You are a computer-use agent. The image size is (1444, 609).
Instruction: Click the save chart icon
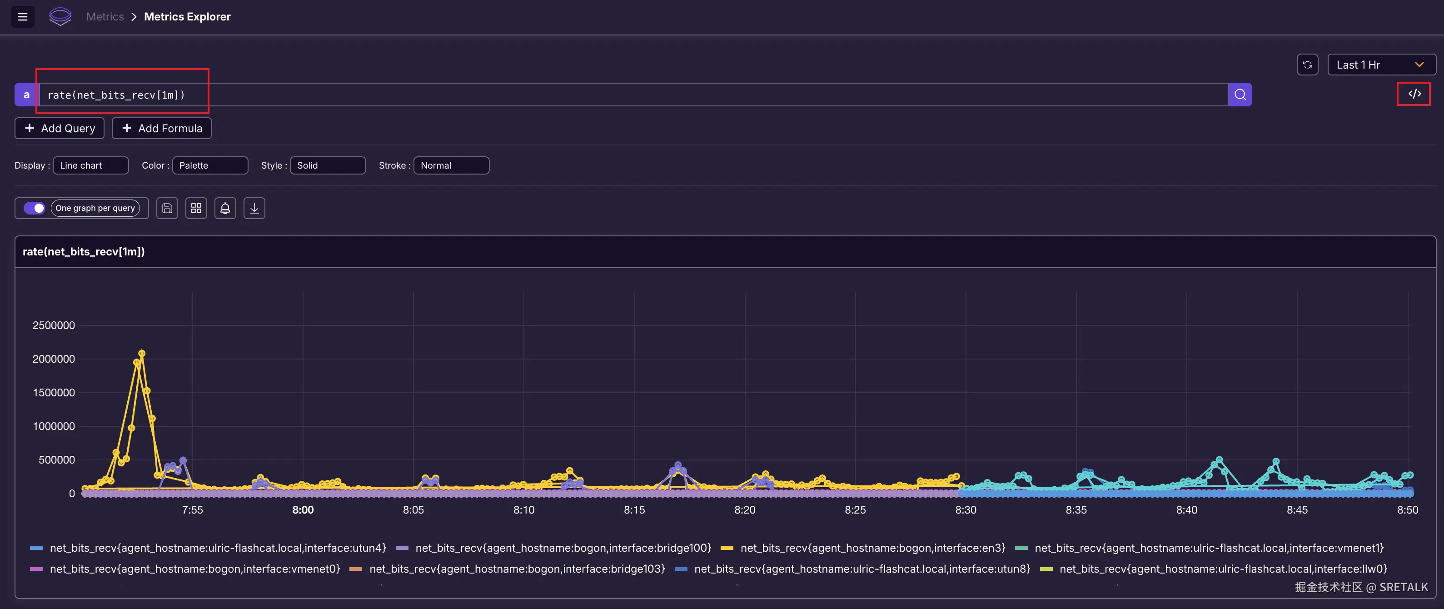(x=167, y=209)
